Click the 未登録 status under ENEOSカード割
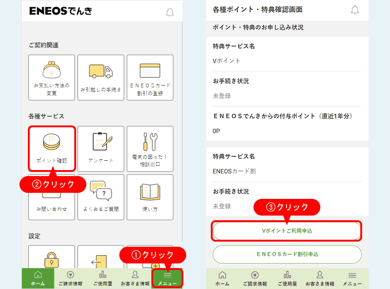Screen dimensions: 390x289 click(222, 206)
